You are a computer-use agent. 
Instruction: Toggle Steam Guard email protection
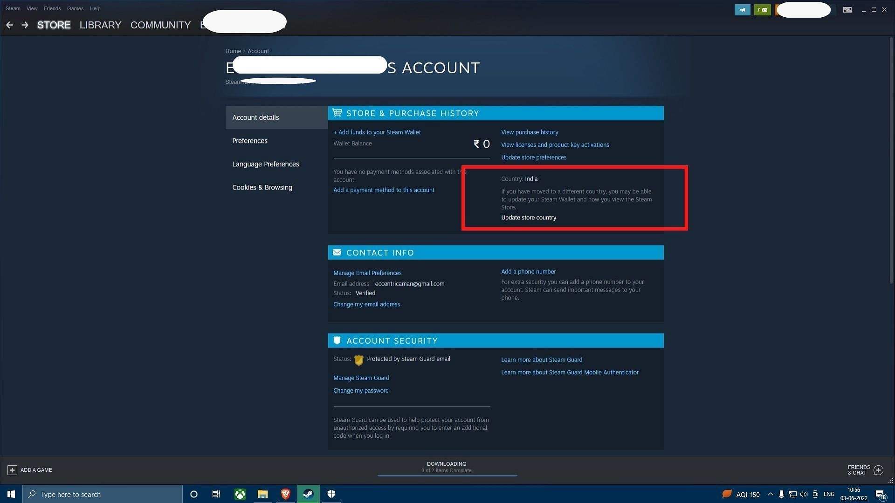pos(361,378)
